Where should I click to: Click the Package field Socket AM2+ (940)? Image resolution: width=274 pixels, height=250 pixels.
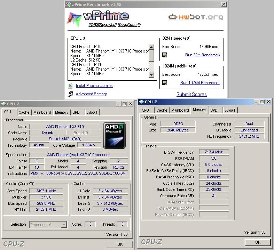(x=65, y=139)
